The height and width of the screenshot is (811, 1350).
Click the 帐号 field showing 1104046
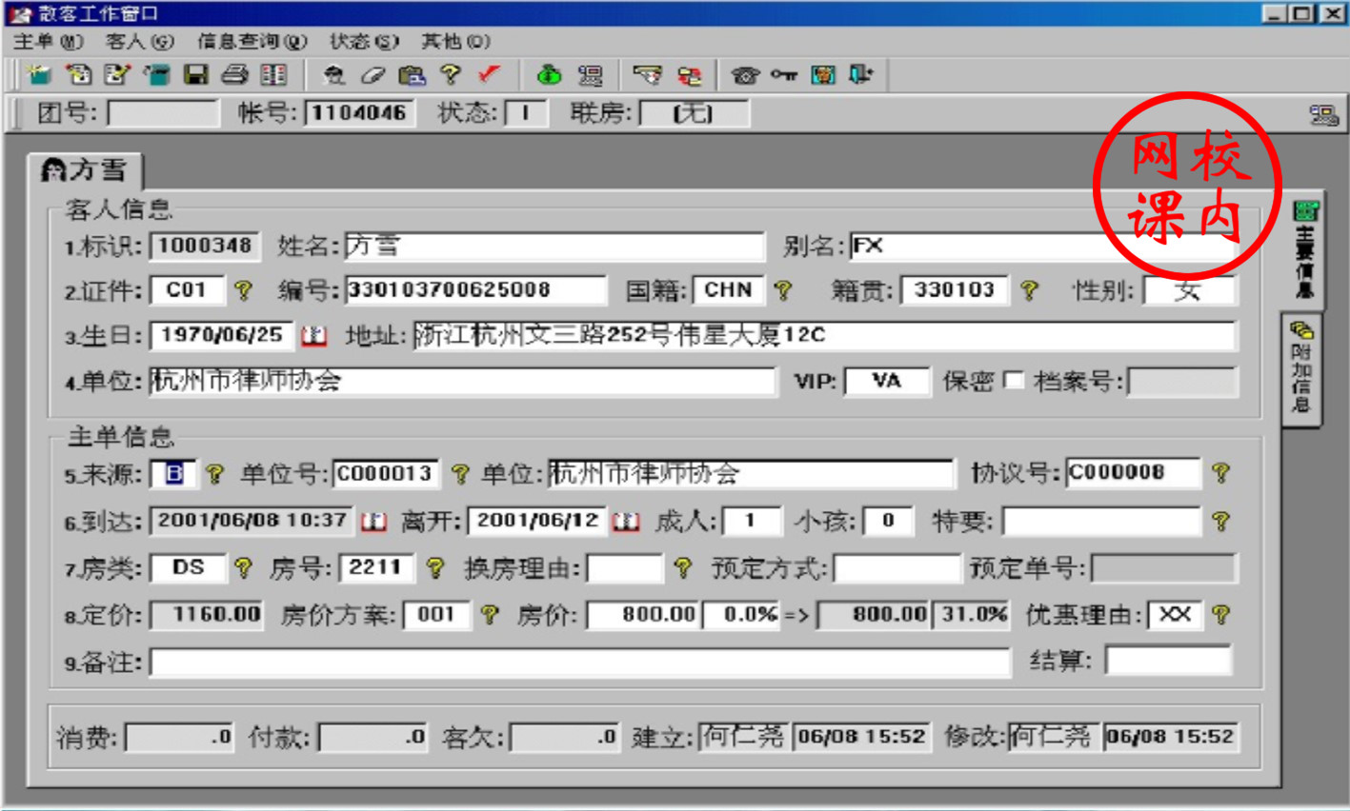359,113
